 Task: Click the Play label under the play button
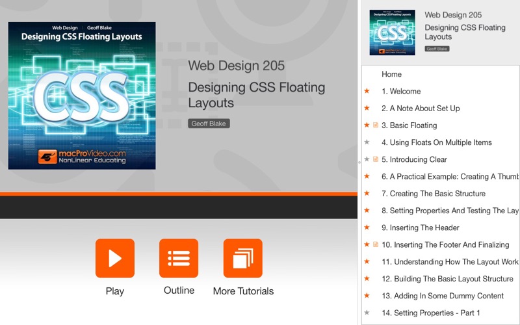pyautogui.click(x=115, y=291)
